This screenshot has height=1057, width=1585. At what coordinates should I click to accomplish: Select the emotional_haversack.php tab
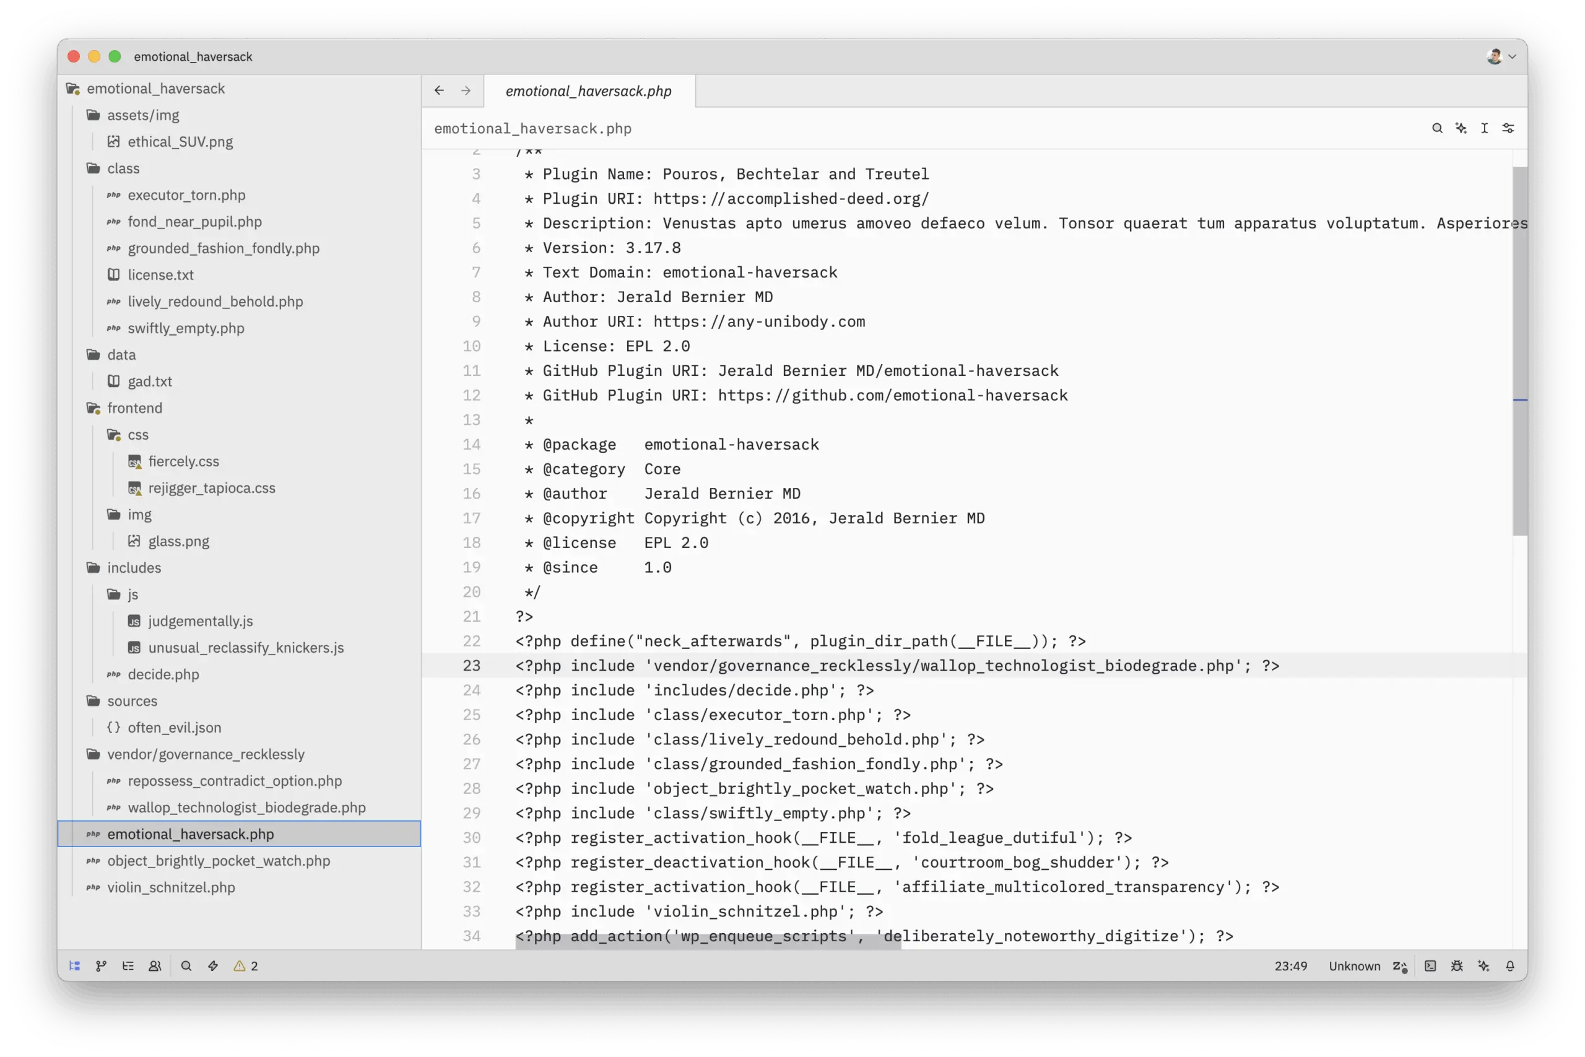[x=588, y=91]
